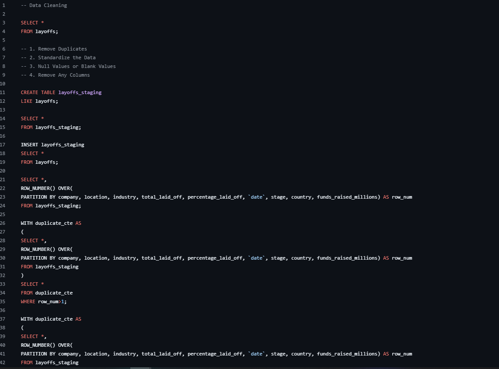
Task: Click the layoffs_staging table name on line 11
Action: point(80,92)
